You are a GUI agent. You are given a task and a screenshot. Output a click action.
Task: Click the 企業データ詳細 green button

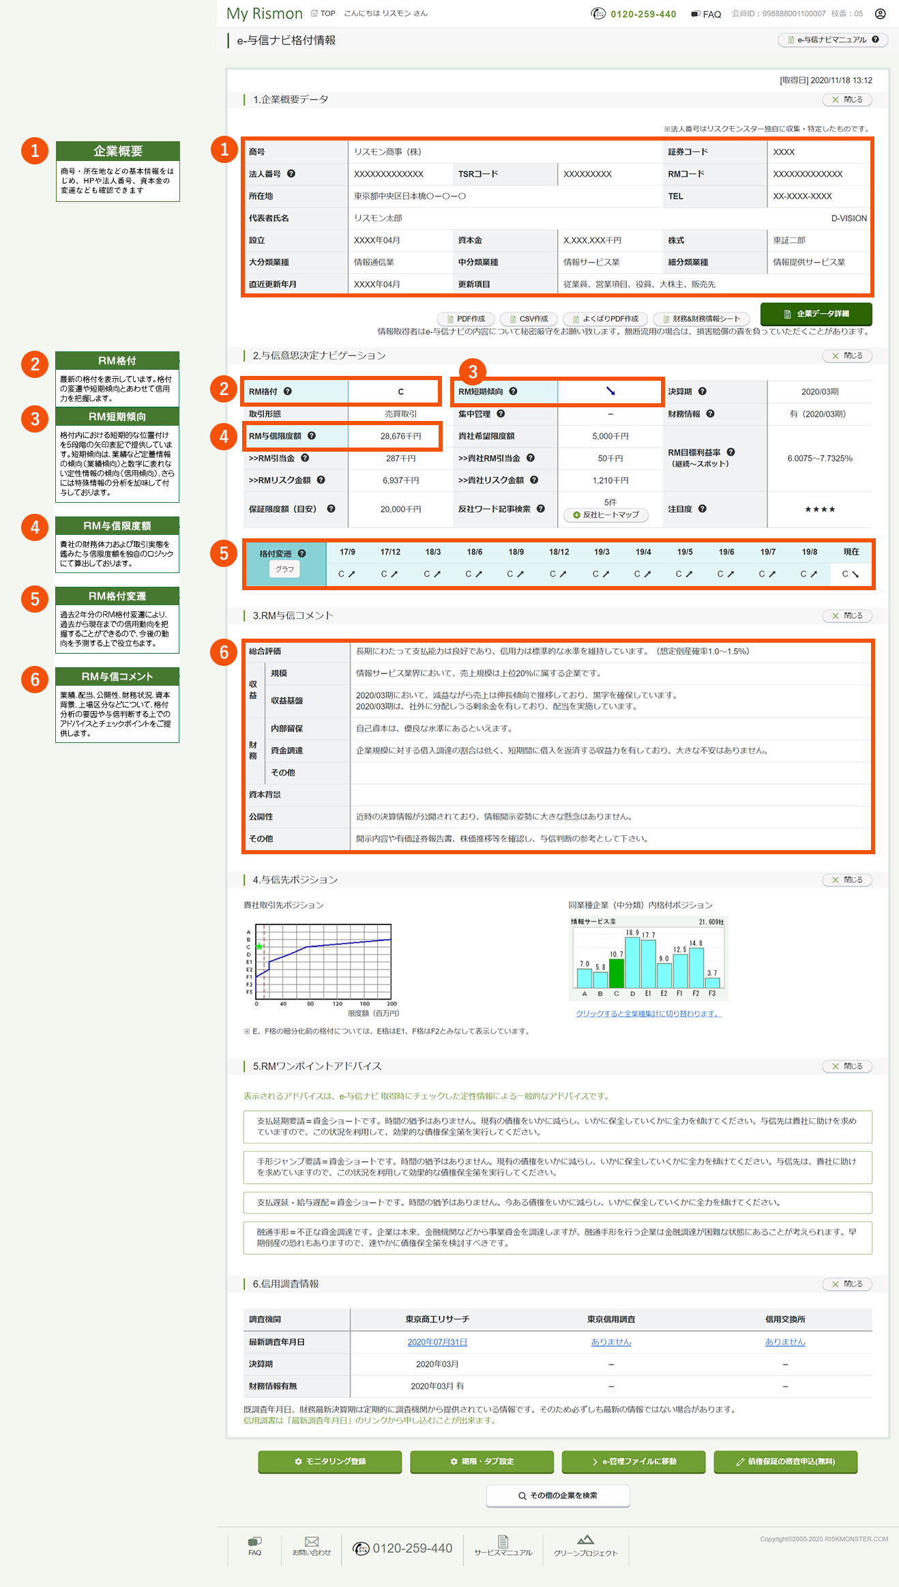816,314
